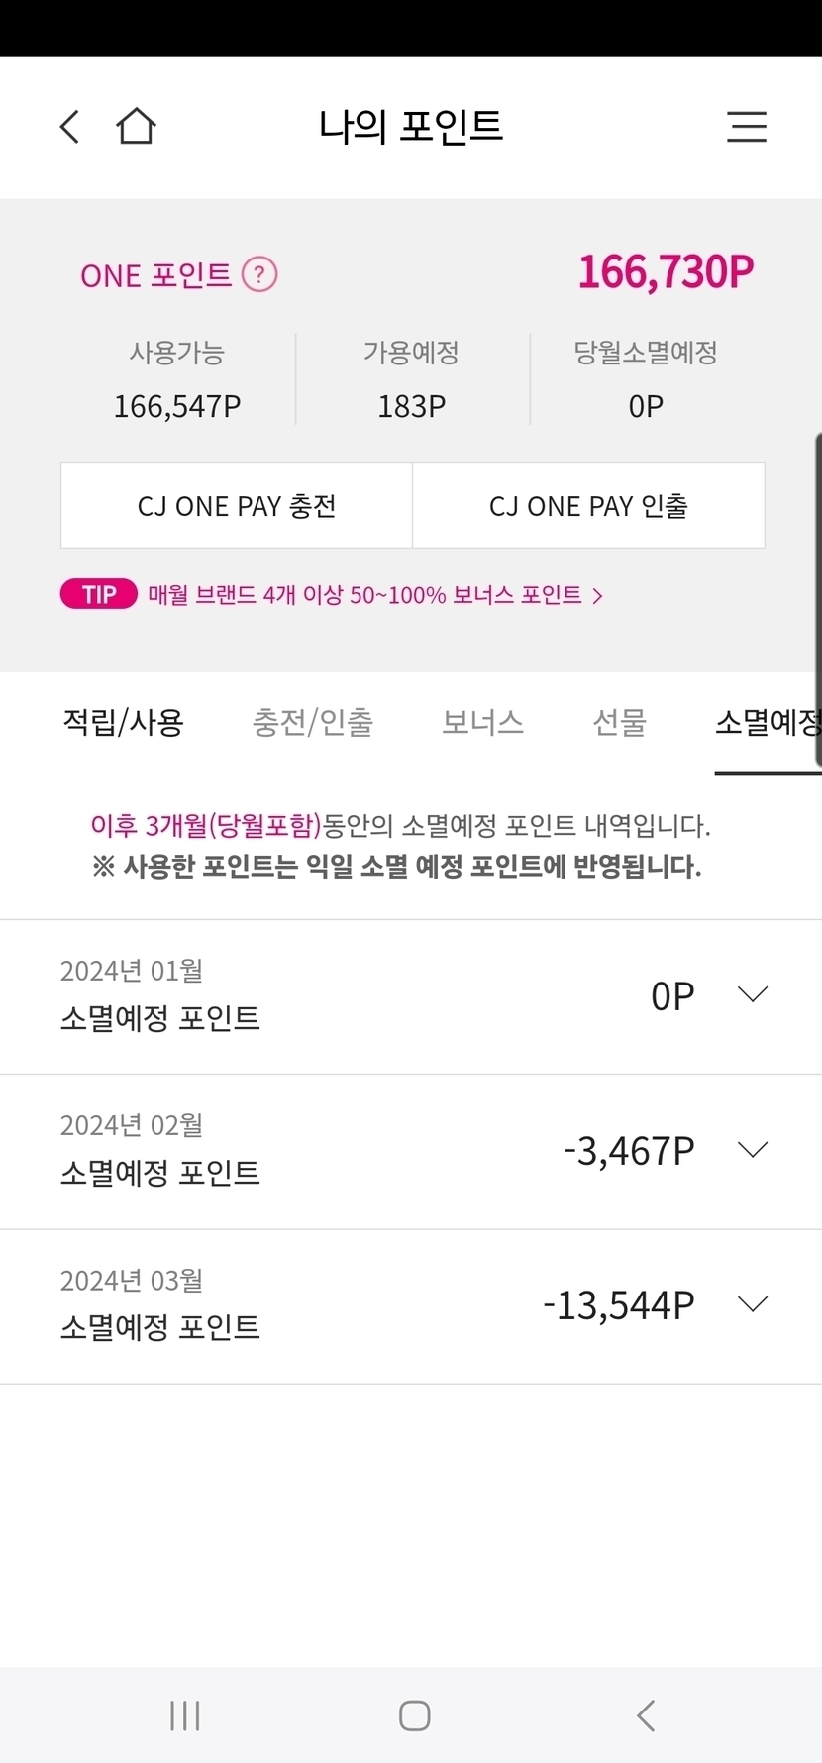Open the 보너스 포인트 tip link

click(x=374, y=595)
